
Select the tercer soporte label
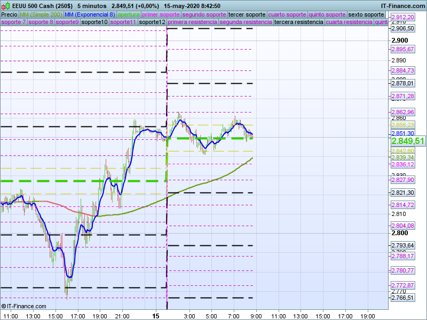(247, 14)
